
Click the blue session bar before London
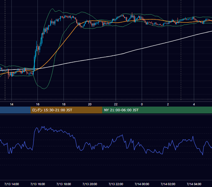(x=15, y=110)
